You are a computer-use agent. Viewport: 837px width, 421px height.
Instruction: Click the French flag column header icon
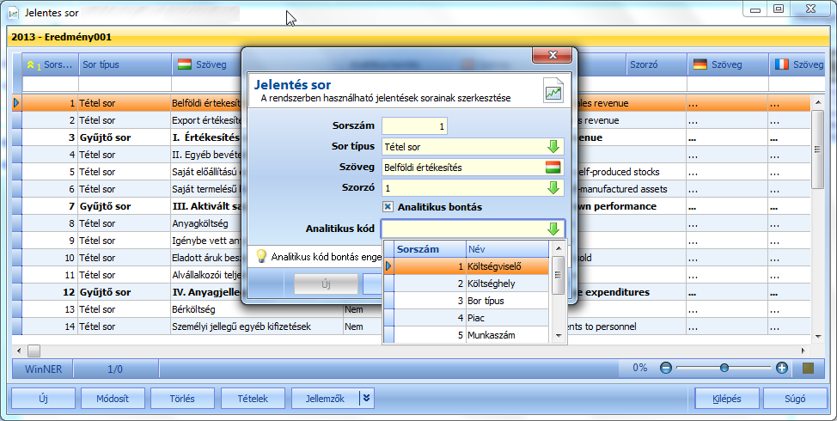(x=781, y=64)
